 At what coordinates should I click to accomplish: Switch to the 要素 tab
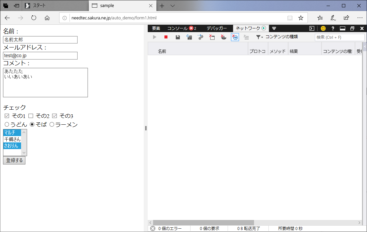156,28
